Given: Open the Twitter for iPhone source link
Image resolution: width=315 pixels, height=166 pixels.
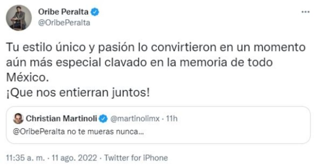Looking at the screenshot, I should [x=136, y=158].
